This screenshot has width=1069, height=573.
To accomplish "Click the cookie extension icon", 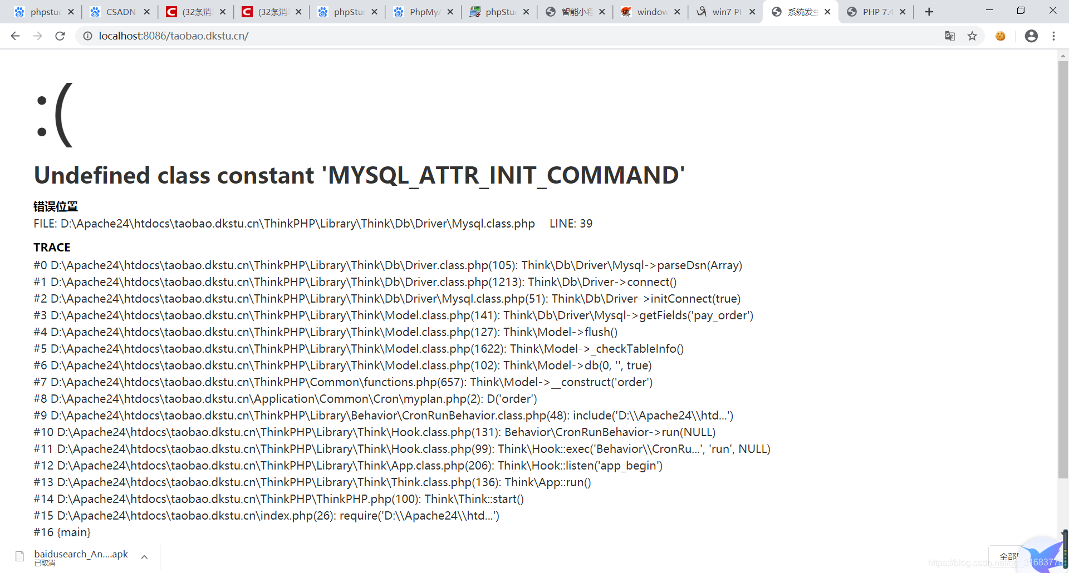I will click(x=1001, y=36).
